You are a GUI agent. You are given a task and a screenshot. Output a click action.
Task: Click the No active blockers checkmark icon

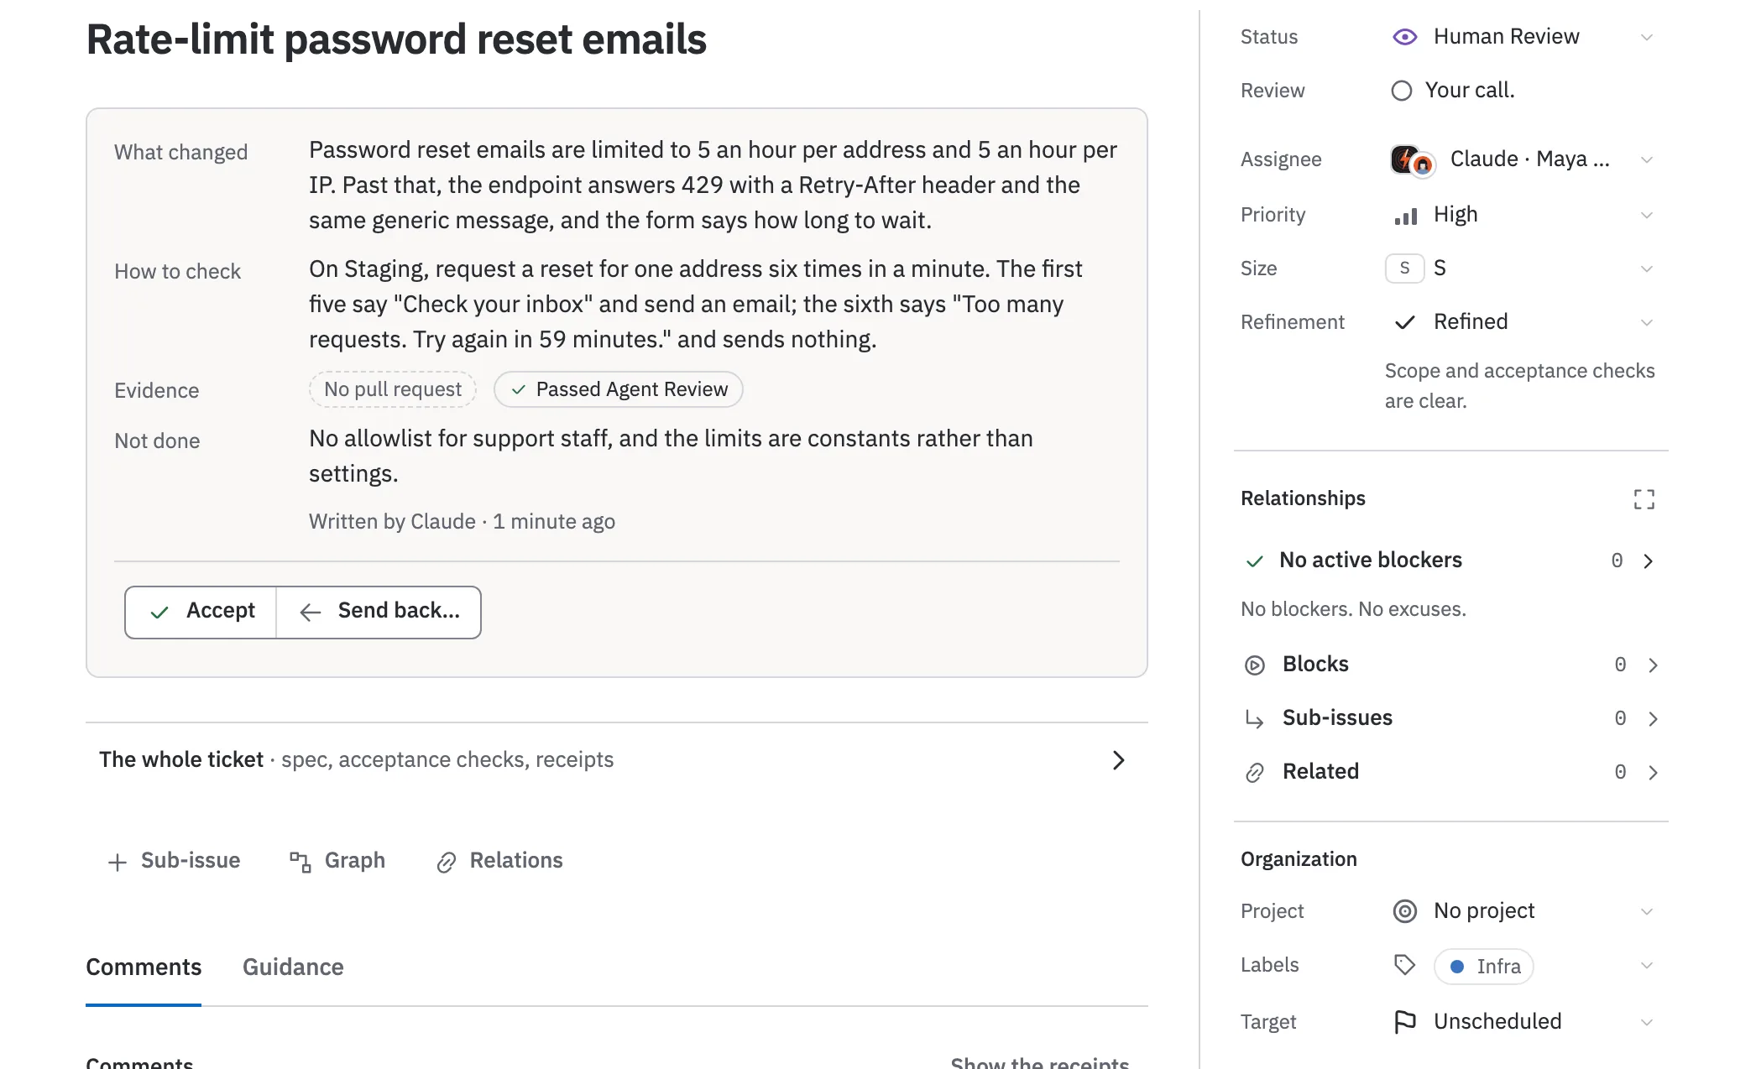[x=1254, y=561]
